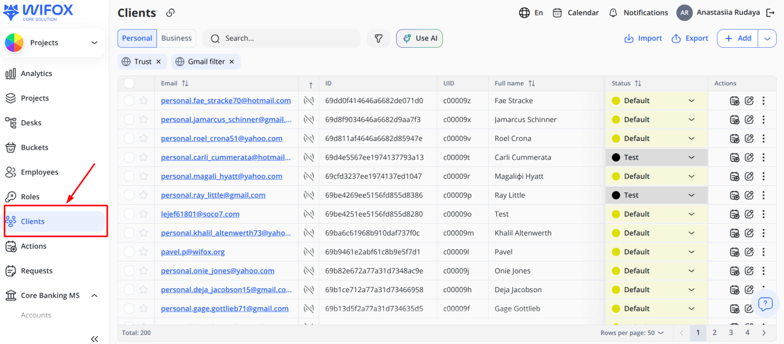
Task: Open status dropdown for Gage Gottlieb
Action: (x=657, y=309)
